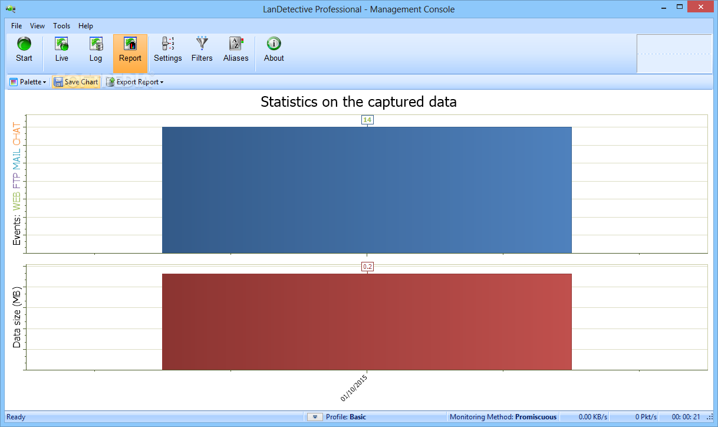Select the Report view button
Image resolution: width=718 pixels, height=427 pixels.
pos(130,53)
